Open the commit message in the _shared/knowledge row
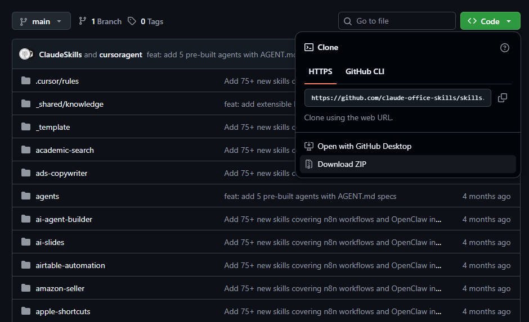This screenshot has height=322, width=529. point(259,104)
